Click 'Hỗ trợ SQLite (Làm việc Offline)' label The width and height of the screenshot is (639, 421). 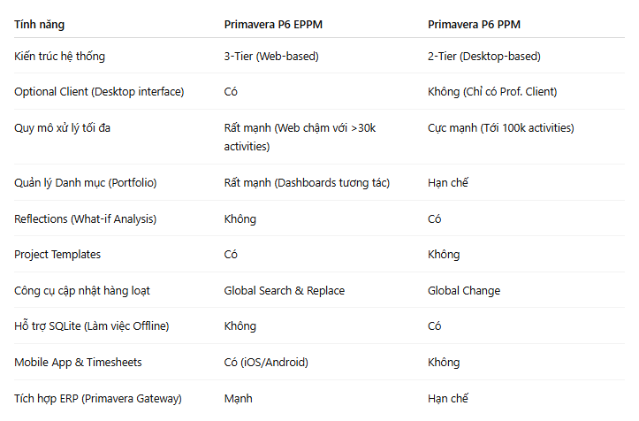point(92,326)
